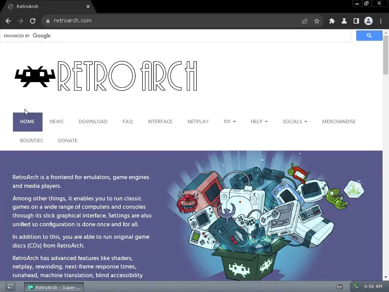Screen dimensions: 389x292
Task: Reload the retroarch.com page
Action: tap(33, 21)
